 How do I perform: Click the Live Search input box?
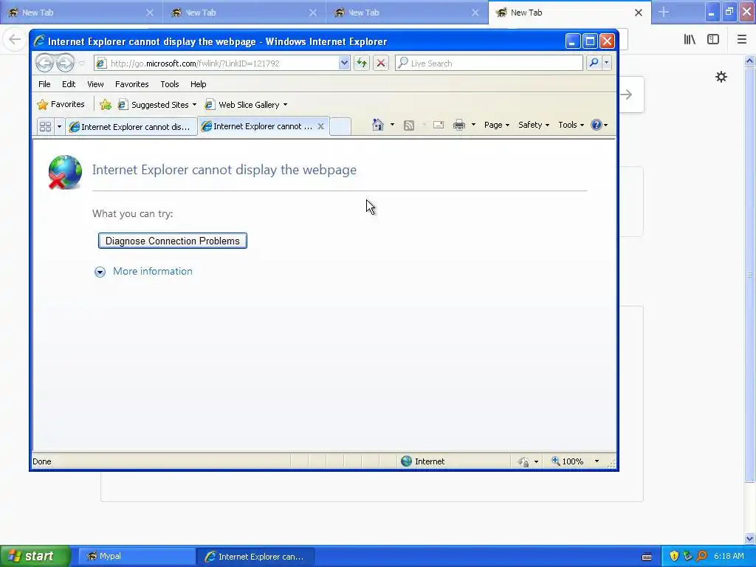[x=489, y=63]
